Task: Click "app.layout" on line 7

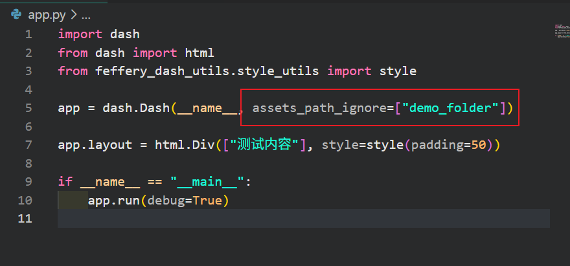Action: point(95,145)
